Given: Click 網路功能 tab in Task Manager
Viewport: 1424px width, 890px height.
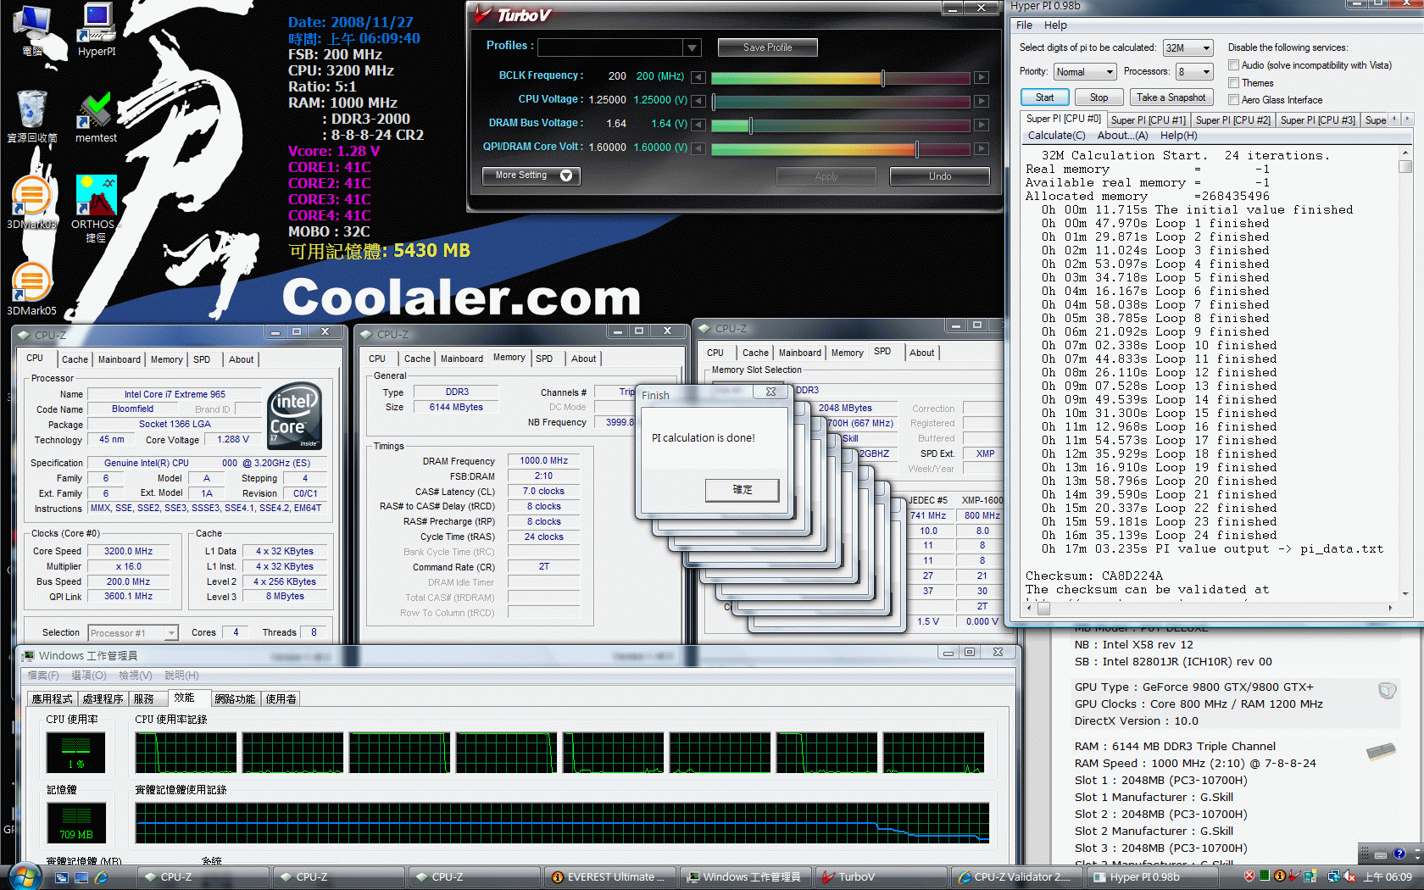Looking at the screenshot, I should pos(235,699).
